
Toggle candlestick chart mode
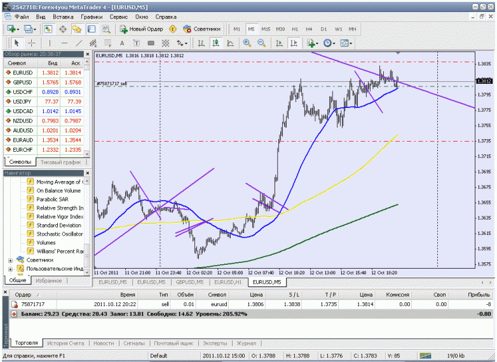tap(215, 43)
